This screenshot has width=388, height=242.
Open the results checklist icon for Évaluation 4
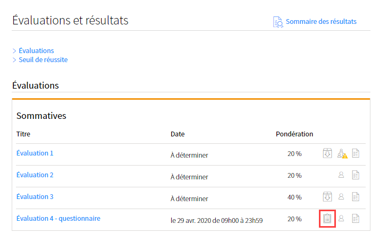pyautogui.click(x=356, y=219)
